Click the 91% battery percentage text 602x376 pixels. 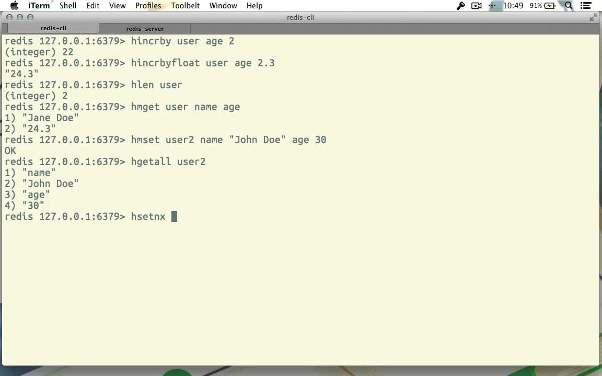tap(536, 6)
